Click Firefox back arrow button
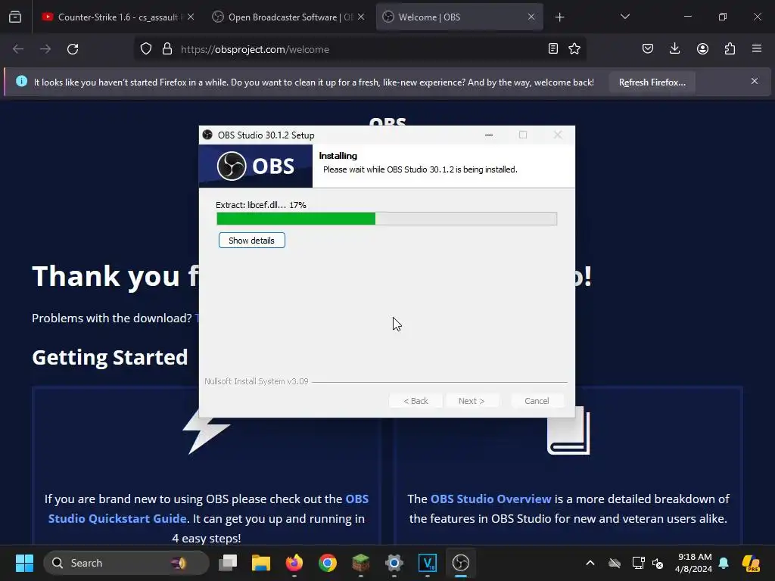The image size is (775, 581). click(x=18, y=49)
